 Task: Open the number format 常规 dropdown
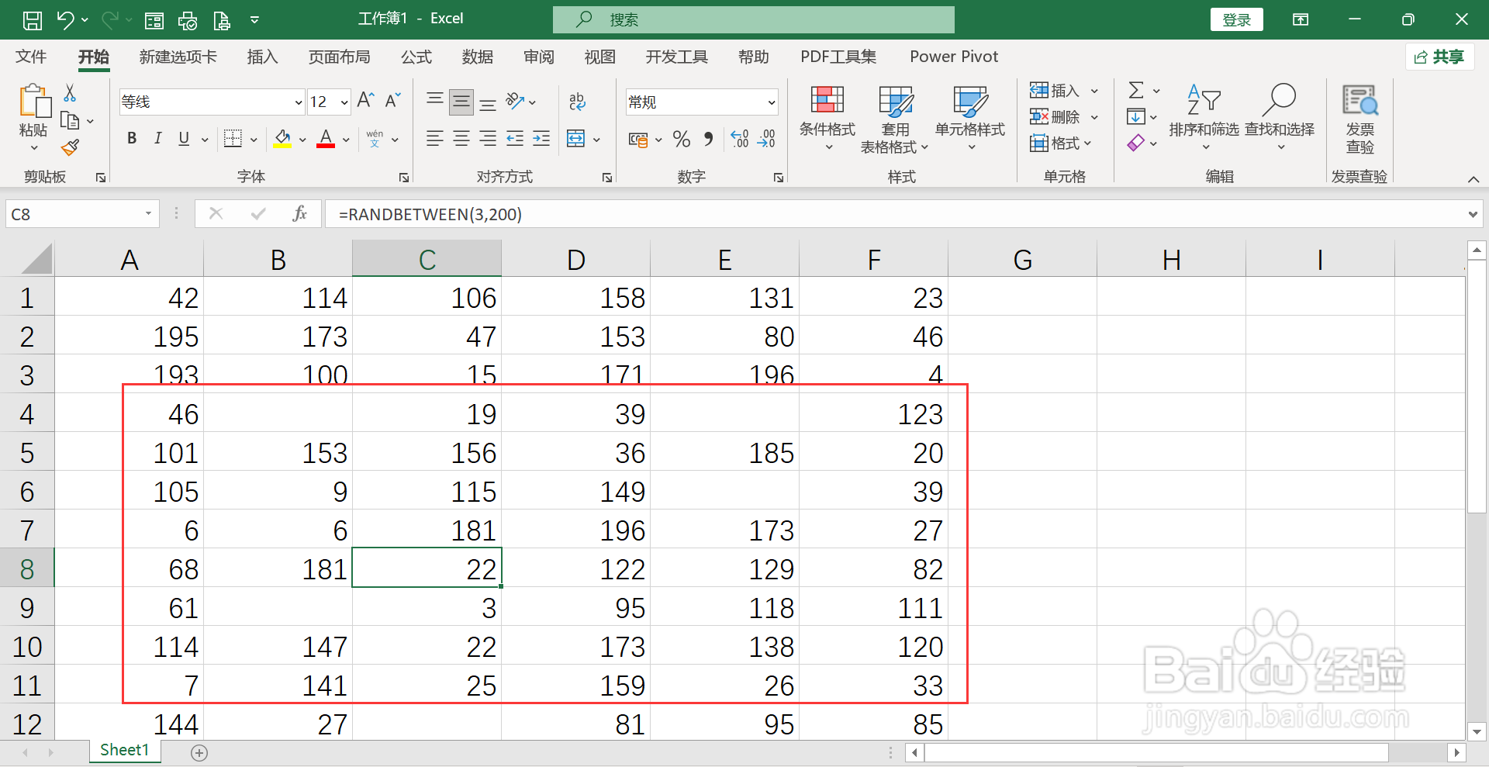tap(772, 102)
